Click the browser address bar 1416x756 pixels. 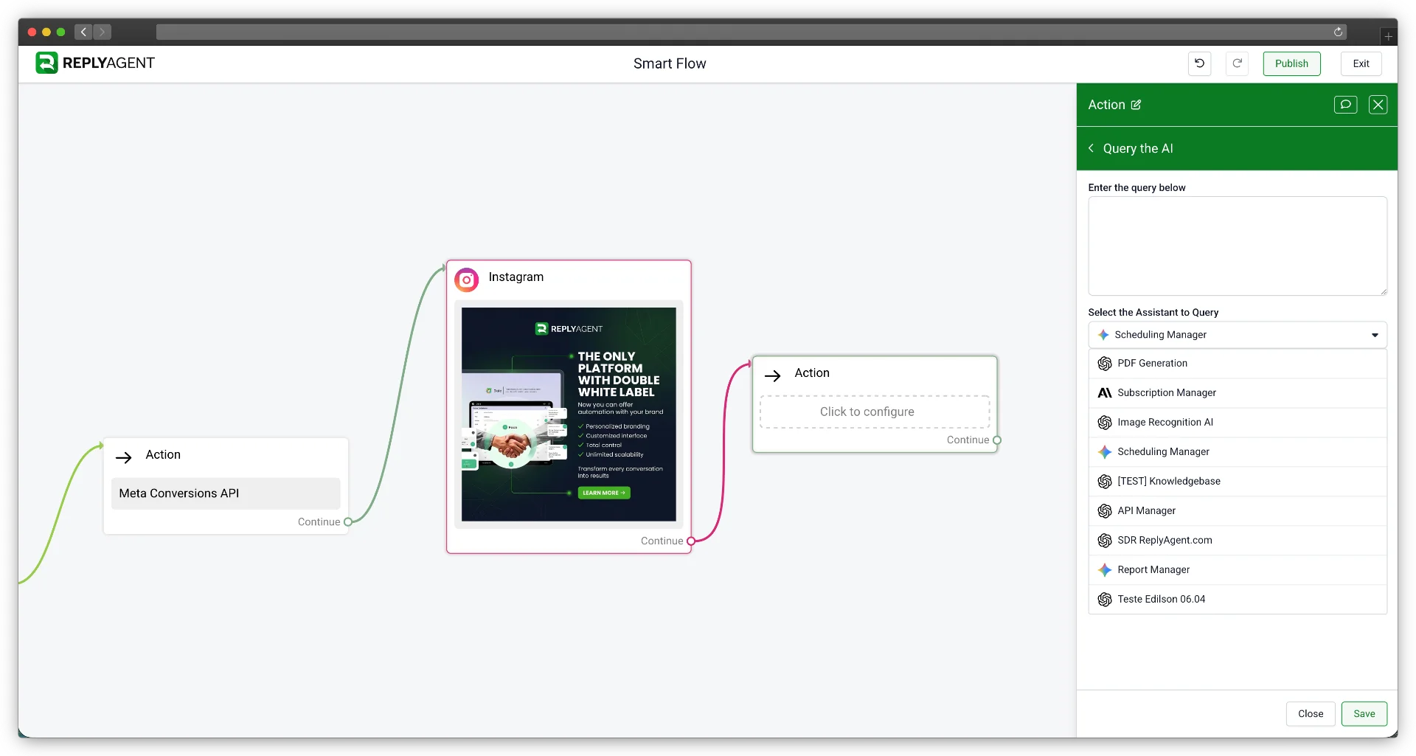pyautogui.click(x=751, y=32)
